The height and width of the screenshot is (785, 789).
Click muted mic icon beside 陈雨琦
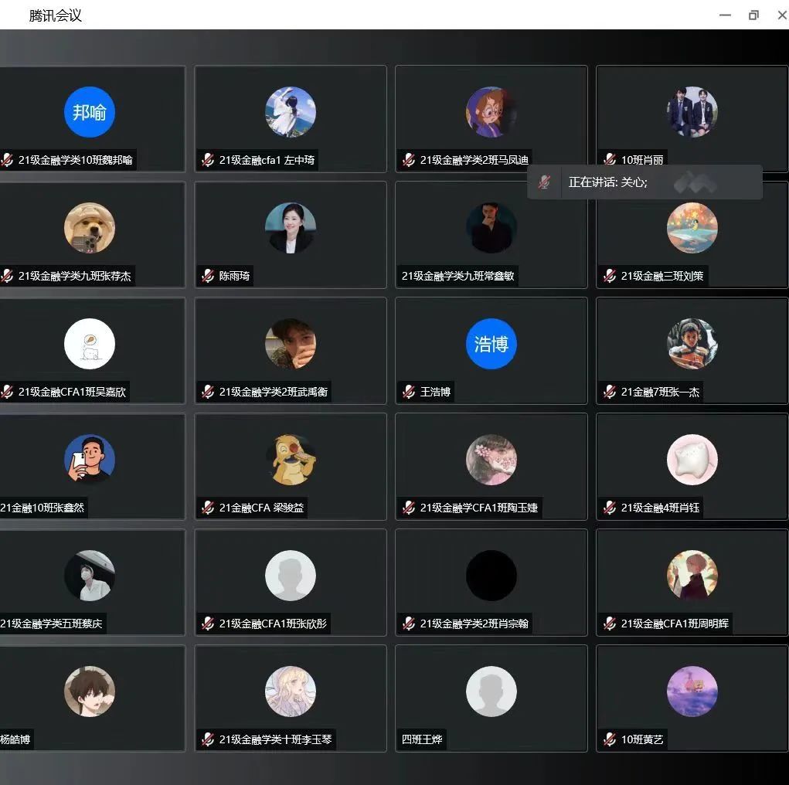[208, 277]
